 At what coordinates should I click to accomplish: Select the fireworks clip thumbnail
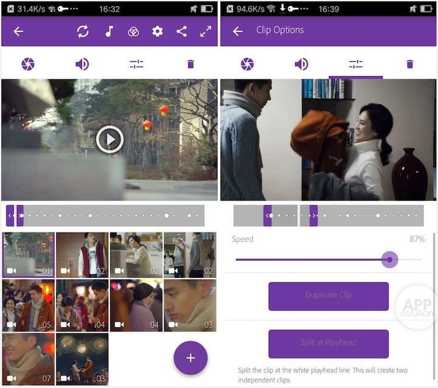click(82, 358)
